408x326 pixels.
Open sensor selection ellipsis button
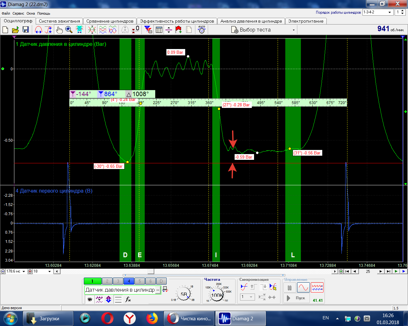(158, 290)
